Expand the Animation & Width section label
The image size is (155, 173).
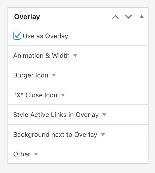pyautogui.click(x=42, y=56)
